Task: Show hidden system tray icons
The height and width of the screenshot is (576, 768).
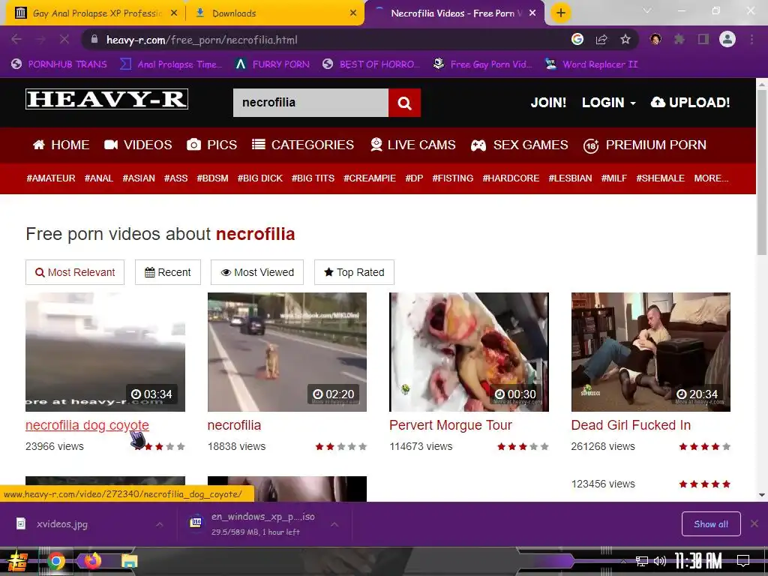Action: tap(623, 561)
